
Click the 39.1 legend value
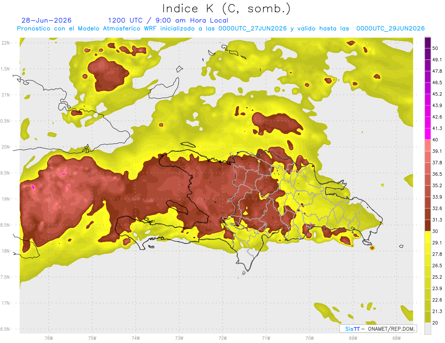(x=437, y=151)
